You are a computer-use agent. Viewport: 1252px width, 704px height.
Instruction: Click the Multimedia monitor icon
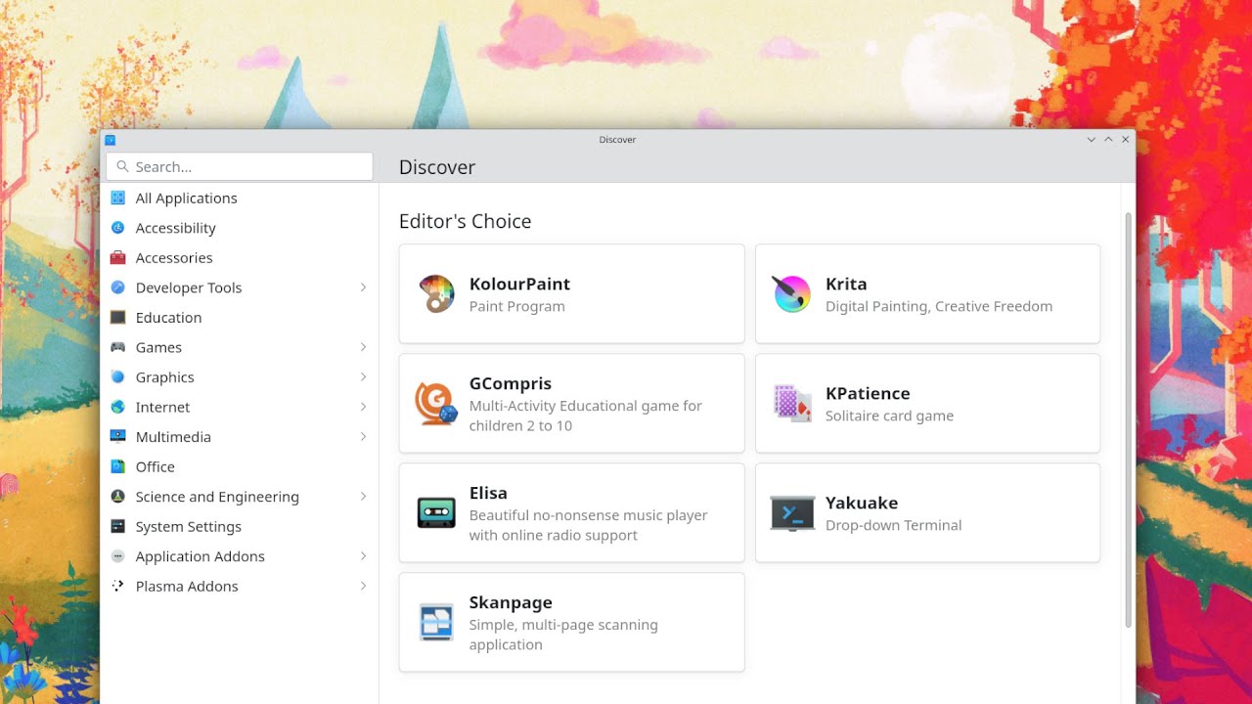(x=118, y=437)
